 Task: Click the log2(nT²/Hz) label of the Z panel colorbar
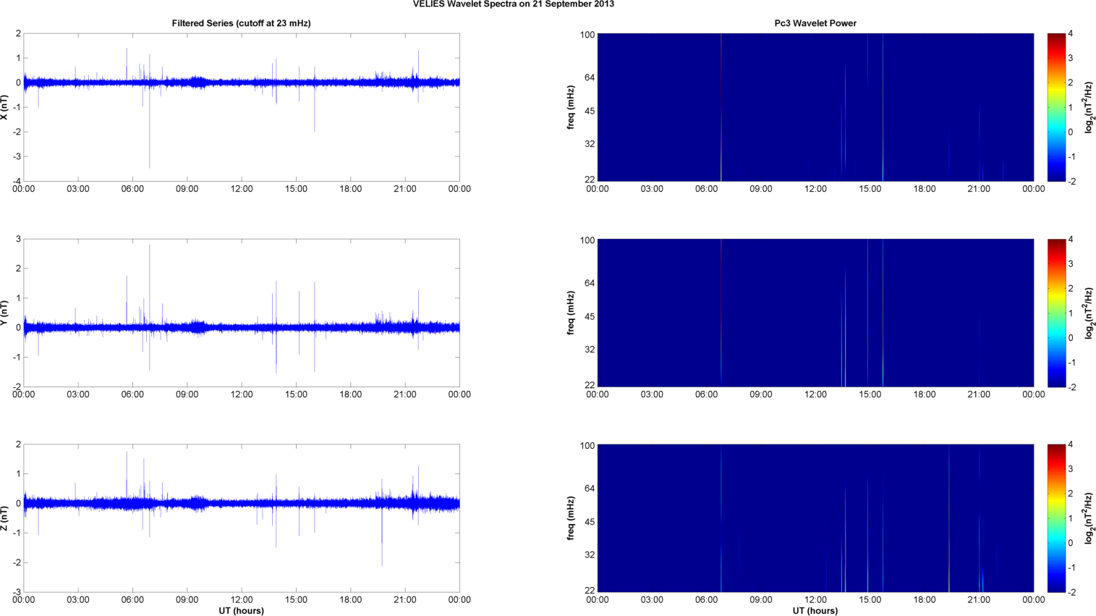(1089, 518)
